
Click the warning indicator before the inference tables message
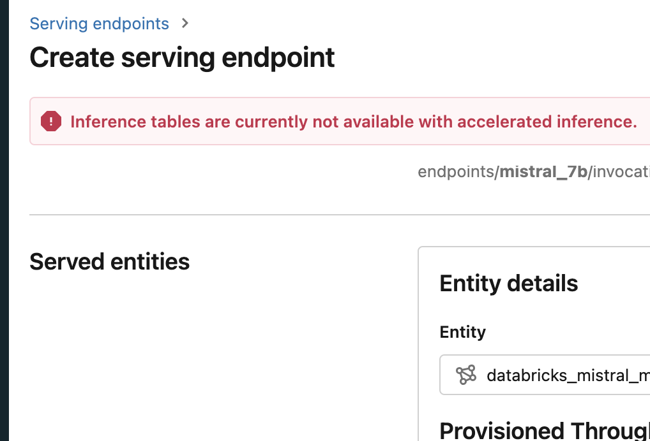[50, 121]
